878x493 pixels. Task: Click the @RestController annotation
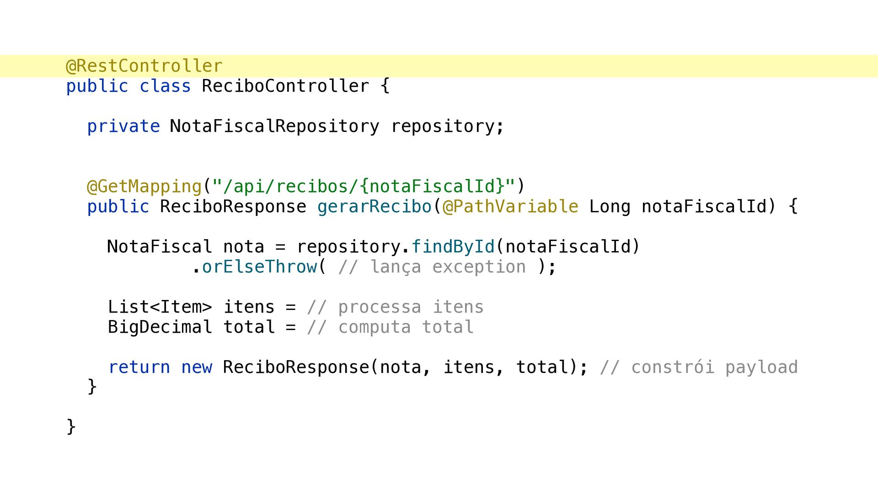click(x=144, y=66)
